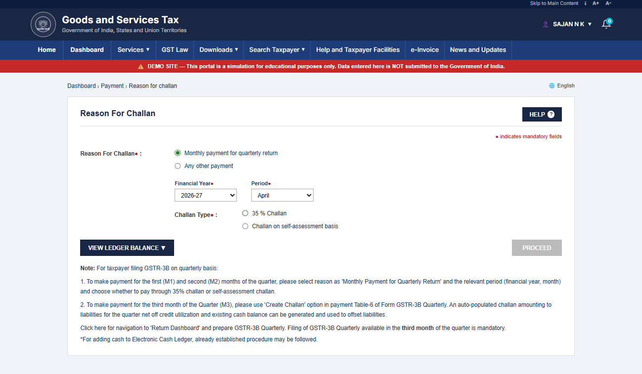
Task: Choose the '35 % Challan' radio button
Action: [x=245, y=213]
